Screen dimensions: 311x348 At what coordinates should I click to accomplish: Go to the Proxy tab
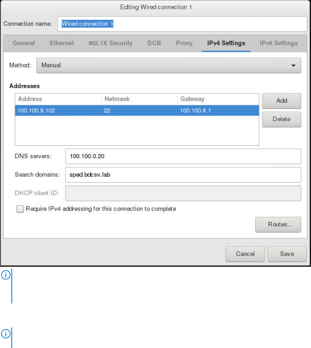point(184,43)
